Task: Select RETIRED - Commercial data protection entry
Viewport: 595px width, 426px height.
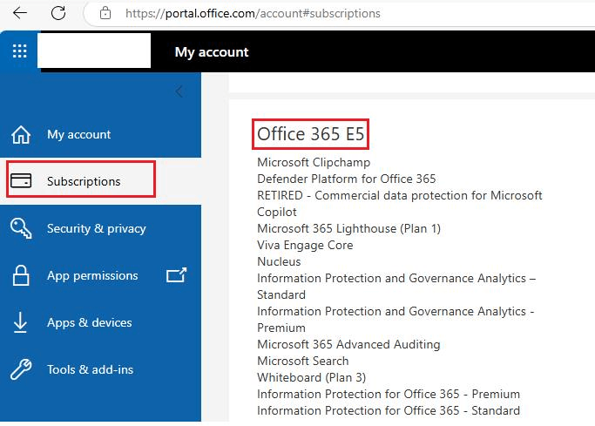Action: pos(400,203)
